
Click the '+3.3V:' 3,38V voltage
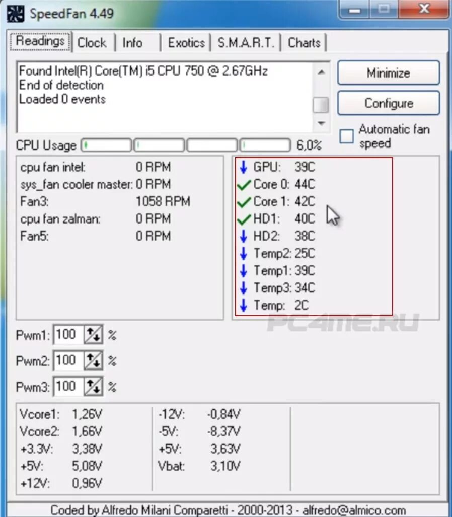61,449
